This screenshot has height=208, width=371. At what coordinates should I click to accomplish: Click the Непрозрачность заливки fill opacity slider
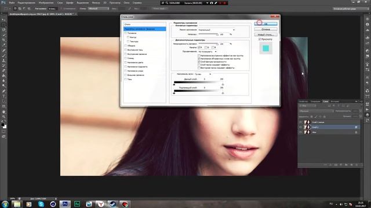(208, 44)
